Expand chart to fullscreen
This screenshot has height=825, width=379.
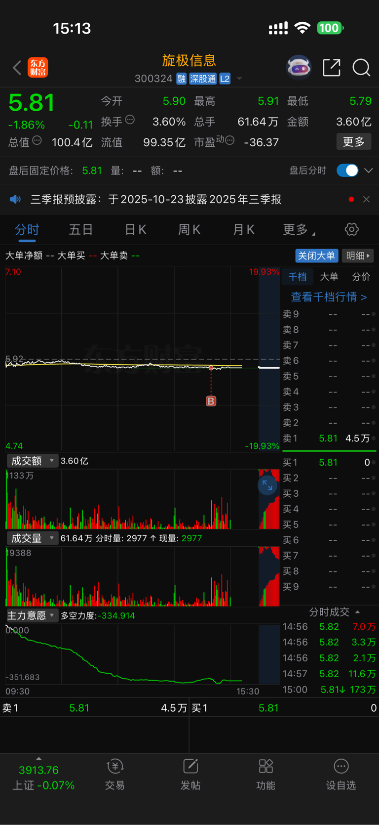pos(267,485)
